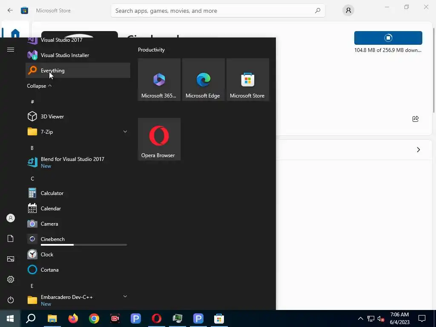
Task: Open the taskbar clock and date
Action: (399, 318)
